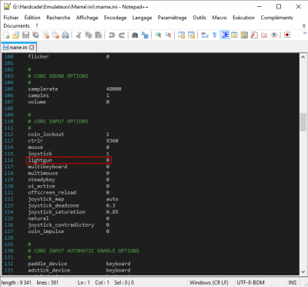
Task: Click the ctrlr value X360
Action: point(112,141)
